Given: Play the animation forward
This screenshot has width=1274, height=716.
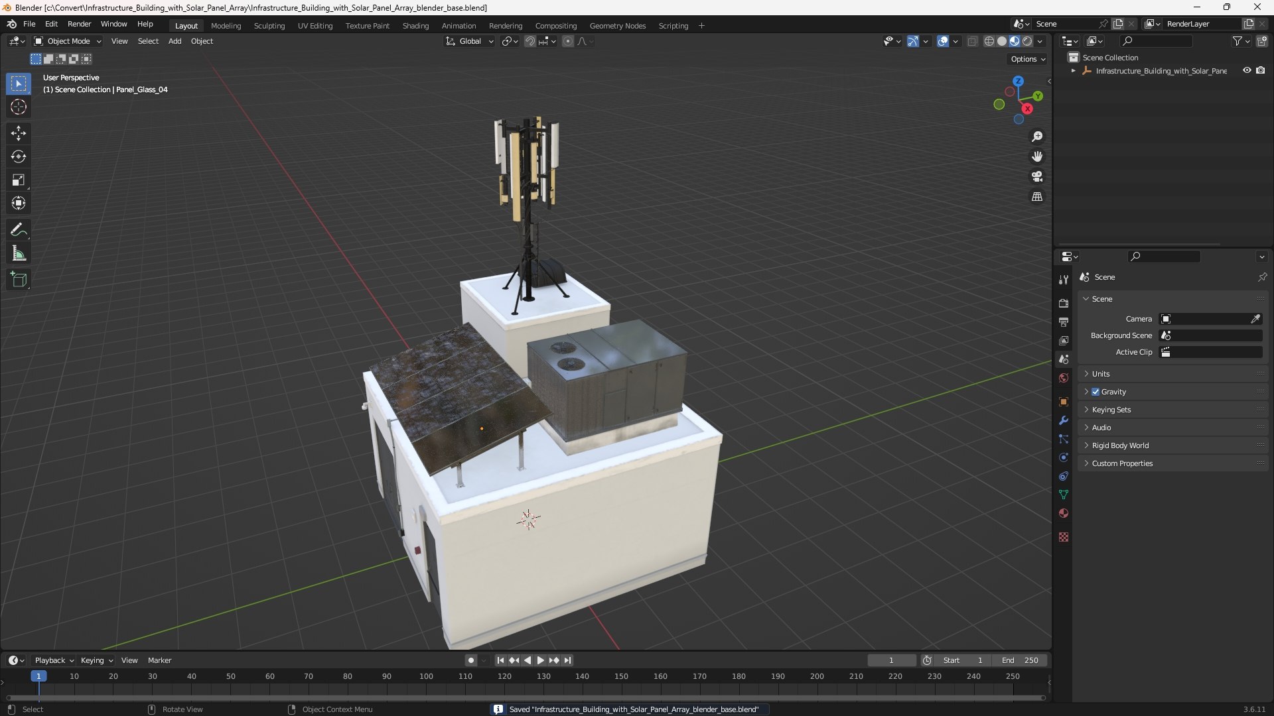Looking at the screenshot, I should (x=540, y=660).
